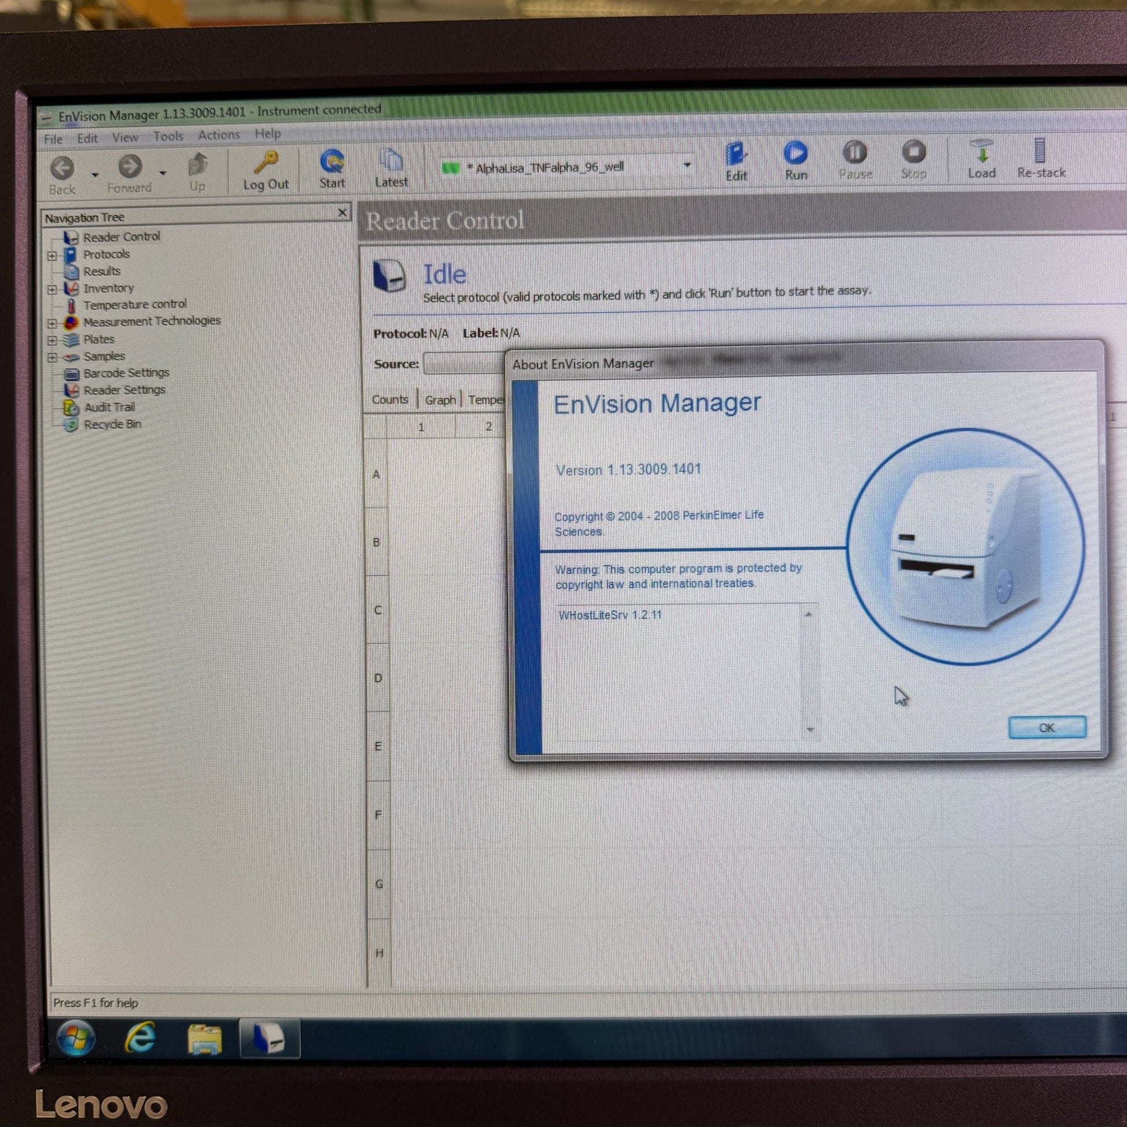Select Measurement Technologies tree item
1127x1127 pixels.
[x=152, y=321]
